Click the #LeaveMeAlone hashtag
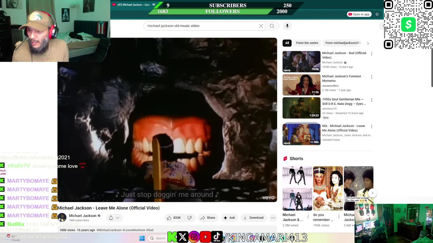Viewport: 433px width, 243px height. (x=134, y=230)
